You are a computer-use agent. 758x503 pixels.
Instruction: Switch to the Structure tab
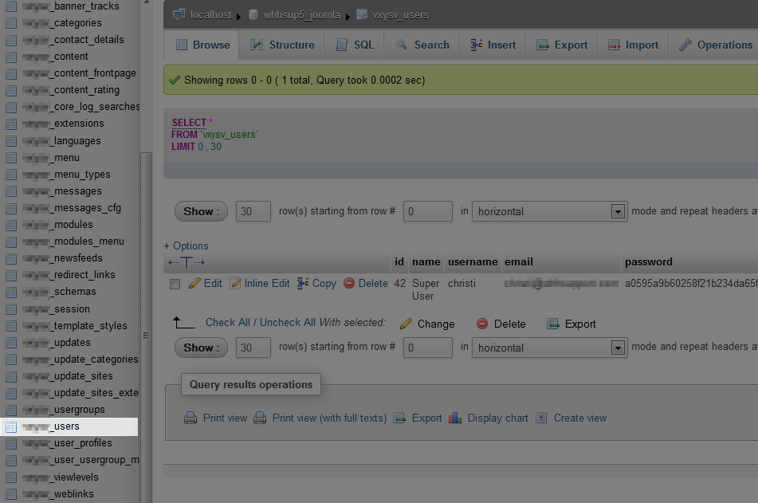pos(282,45)
